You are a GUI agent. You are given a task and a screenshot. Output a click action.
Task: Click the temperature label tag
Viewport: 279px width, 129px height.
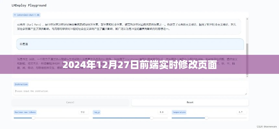point(179,112)
